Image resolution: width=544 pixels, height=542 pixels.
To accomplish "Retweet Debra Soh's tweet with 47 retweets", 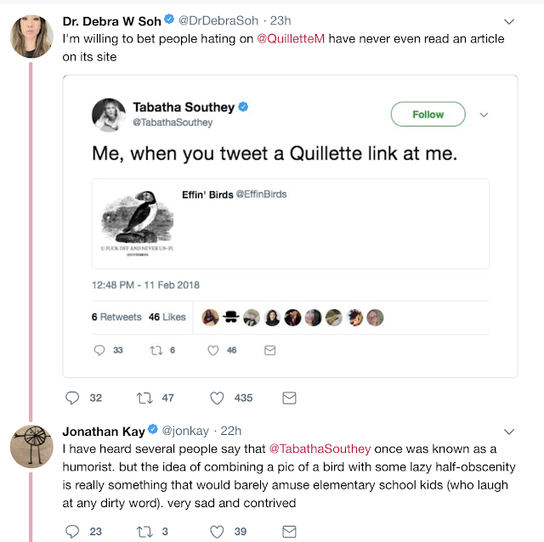I will (144, 398).
